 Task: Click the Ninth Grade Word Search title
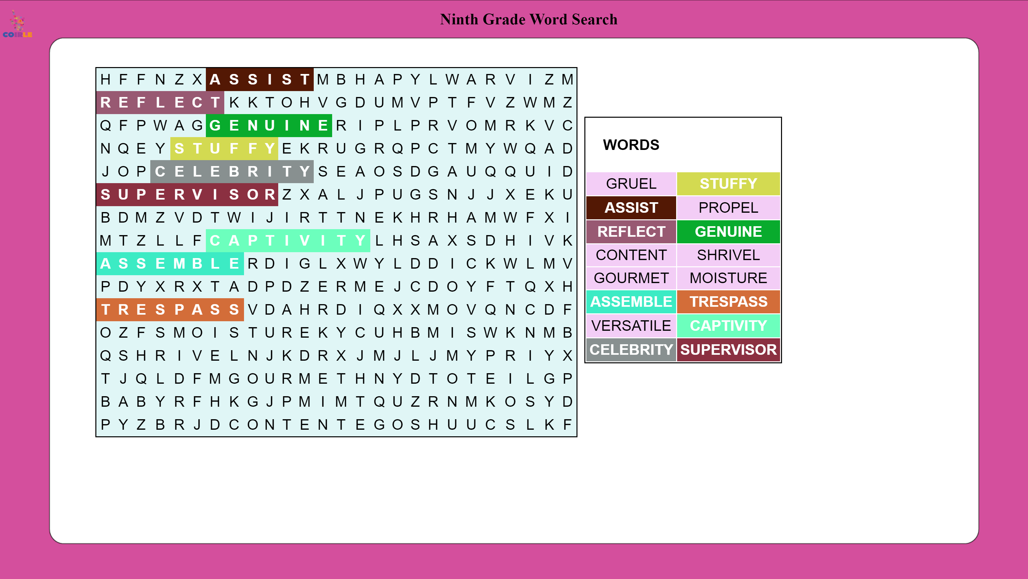point(528,19)
